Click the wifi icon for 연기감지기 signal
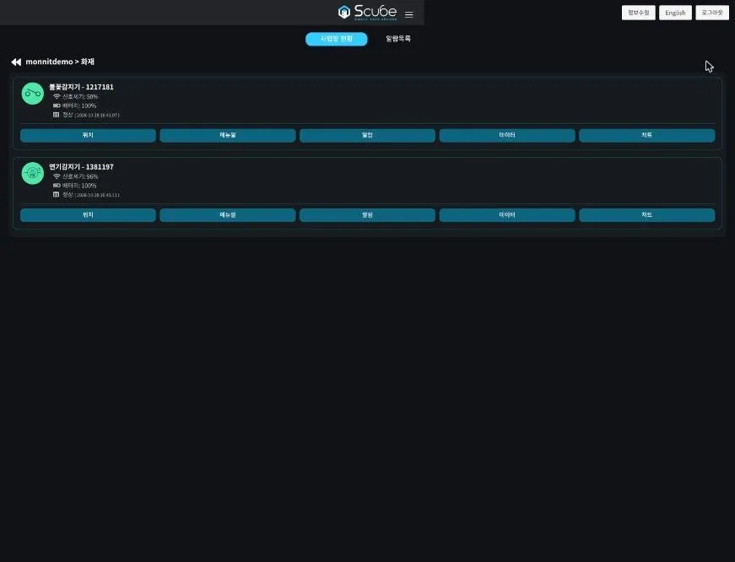735x562 pixels. tap(57, 176)
